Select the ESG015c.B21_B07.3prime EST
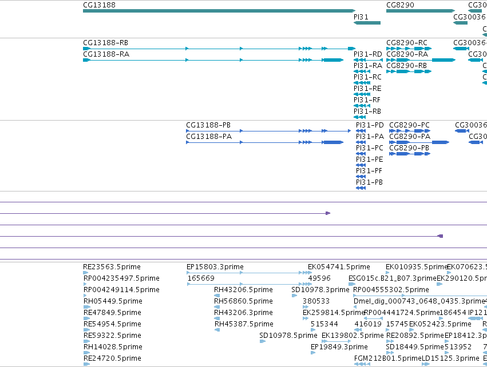The height and width of the screenshot is (367, 487). (x=352, y=284)
